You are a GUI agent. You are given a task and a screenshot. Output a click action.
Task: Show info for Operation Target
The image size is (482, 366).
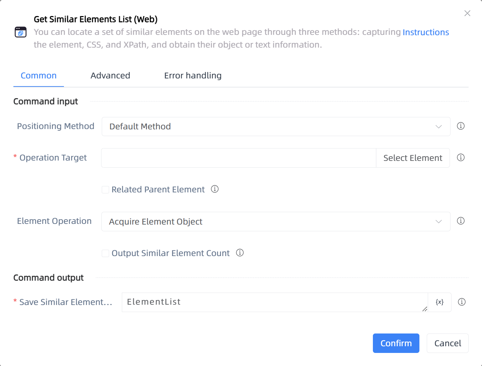point(461,158)
